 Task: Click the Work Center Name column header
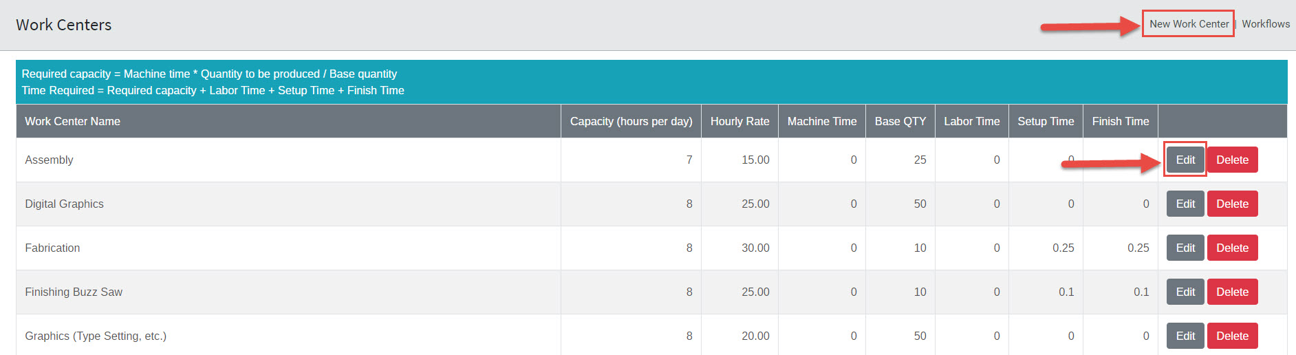click(73, 122)
